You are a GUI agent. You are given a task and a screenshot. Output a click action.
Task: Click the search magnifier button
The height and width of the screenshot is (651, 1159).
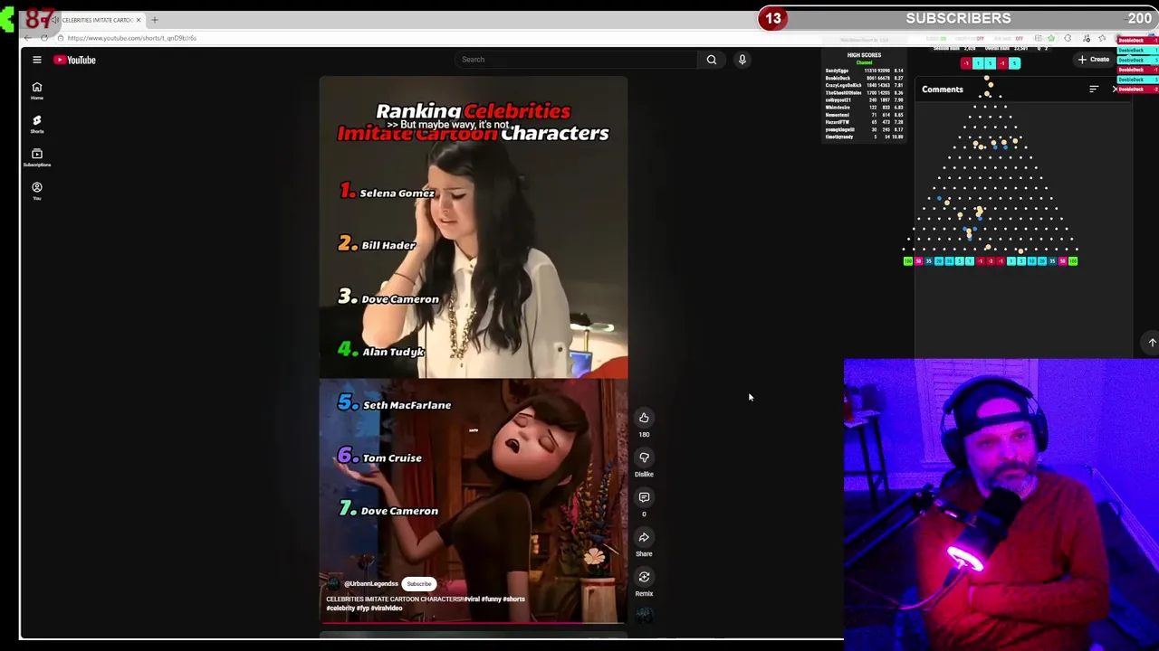tap(712, 60)
